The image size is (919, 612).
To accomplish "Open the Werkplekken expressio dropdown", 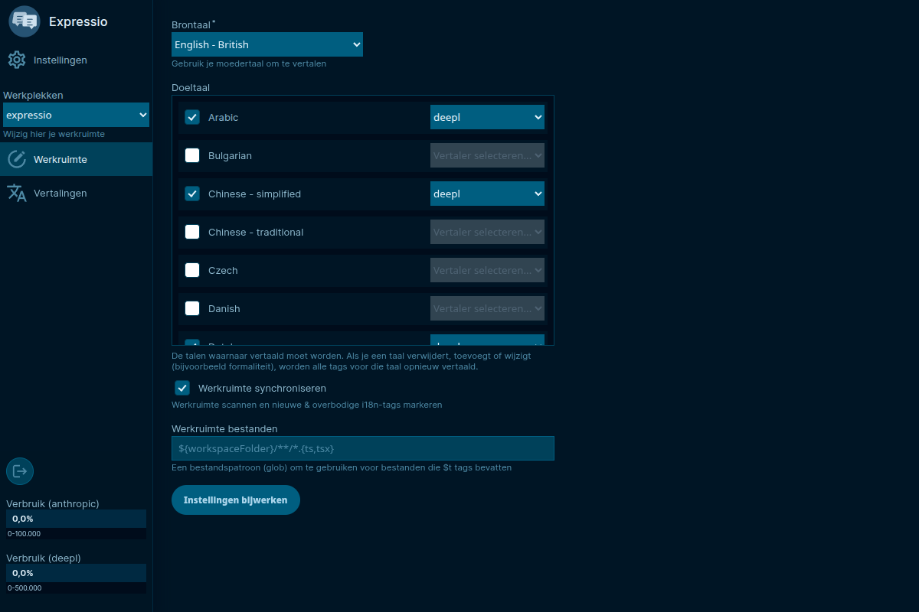I will 76,115.
